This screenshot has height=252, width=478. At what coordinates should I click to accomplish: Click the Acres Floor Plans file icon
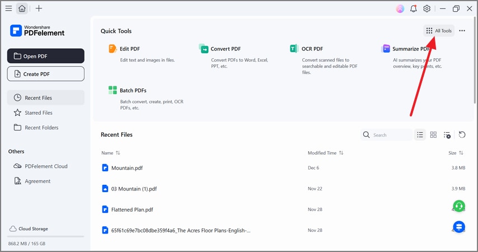(x=105, y=230)
